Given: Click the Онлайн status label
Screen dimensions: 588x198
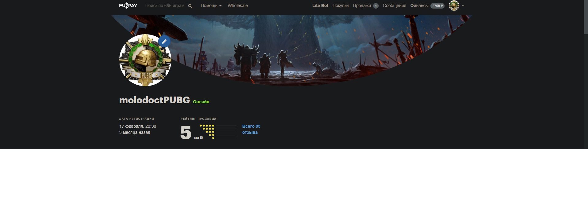Looking at the screenshot, I should coord(201,102).
